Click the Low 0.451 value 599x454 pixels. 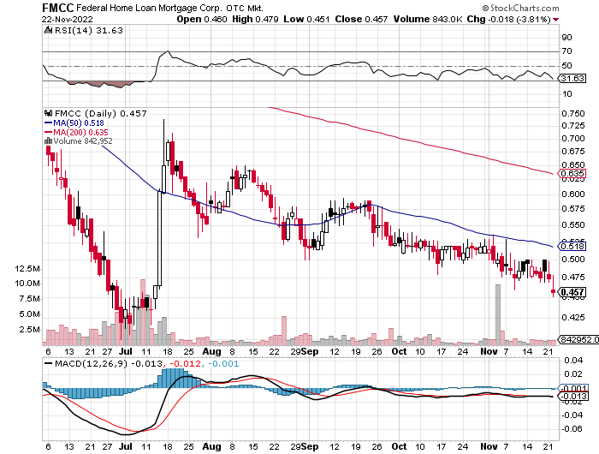(x=306, y=19)
